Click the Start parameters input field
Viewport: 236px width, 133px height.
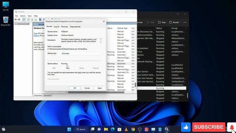(81, 79)
